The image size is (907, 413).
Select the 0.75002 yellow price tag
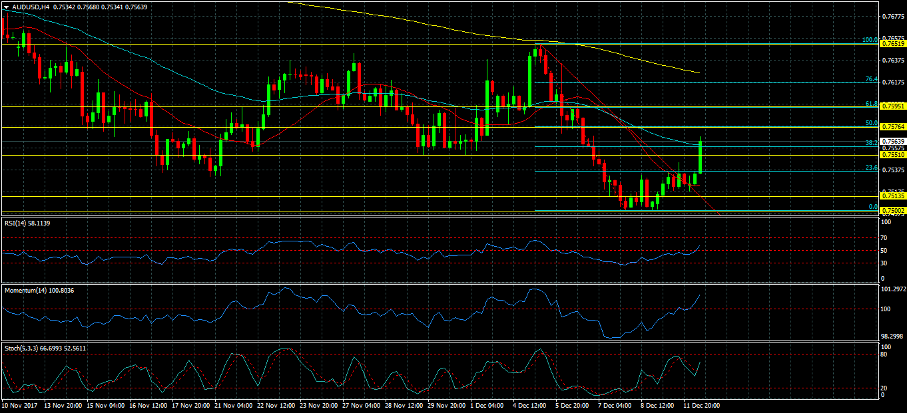pyautogui.click(x=892, y=211)
